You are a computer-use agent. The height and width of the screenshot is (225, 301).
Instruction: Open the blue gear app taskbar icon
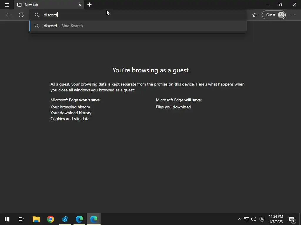[x=65, y=219]
